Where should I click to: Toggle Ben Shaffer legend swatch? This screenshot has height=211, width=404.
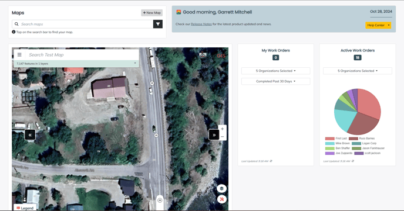[x=329, y=148]
